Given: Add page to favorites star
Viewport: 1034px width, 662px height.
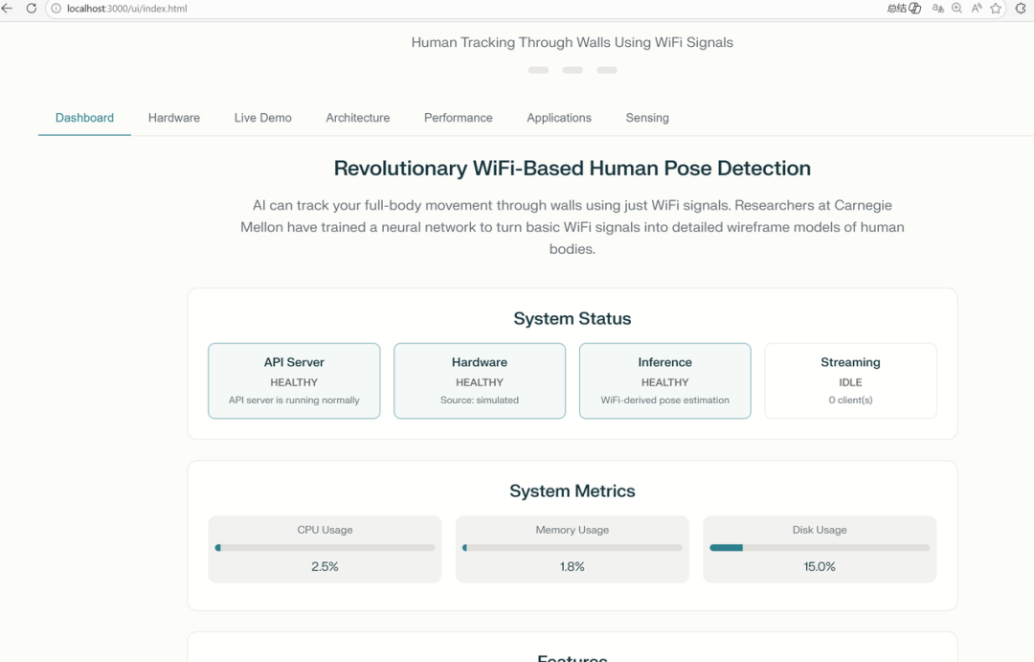Looking at the screenshot, I should [996, 9].
